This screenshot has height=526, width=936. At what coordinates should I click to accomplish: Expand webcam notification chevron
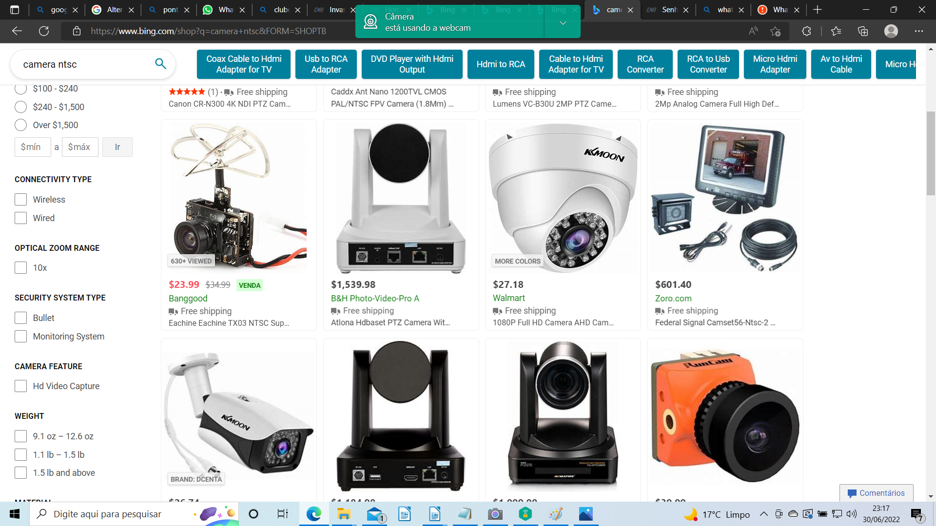click(563, 22)
